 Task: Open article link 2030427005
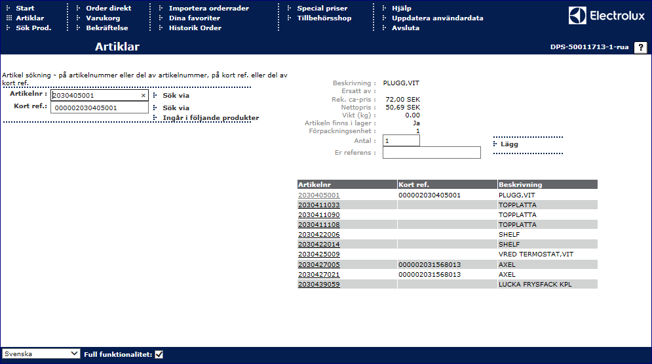pos(318,264)
